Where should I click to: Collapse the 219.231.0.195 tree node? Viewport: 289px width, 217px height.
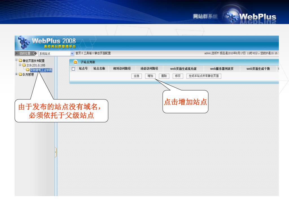click(20, 65)
